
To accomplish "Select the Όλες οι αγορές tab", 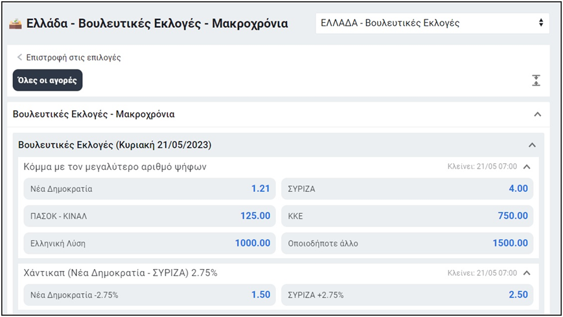I will (47, 80).
